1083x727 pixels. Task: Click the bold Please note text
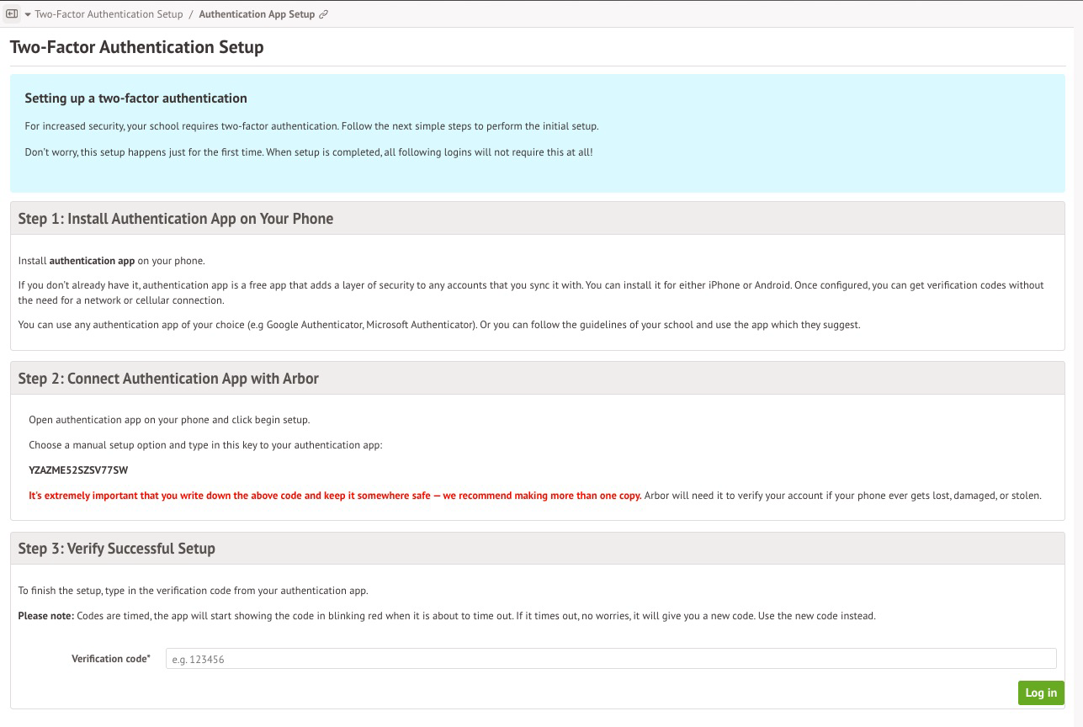click(x=45, y=616)
